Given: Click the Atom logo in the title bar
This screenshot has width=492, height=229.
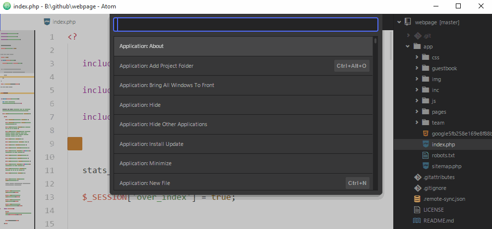Looking at the screenshot, I should [6, 6].
